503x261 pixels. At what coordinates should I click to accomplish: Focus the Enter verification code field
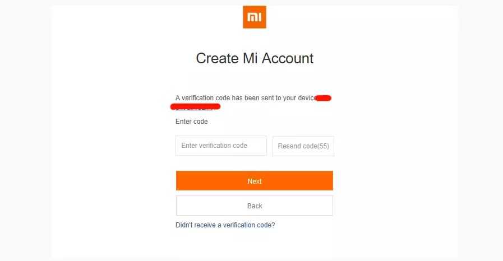pyautogui.click(x=221, y=146)
